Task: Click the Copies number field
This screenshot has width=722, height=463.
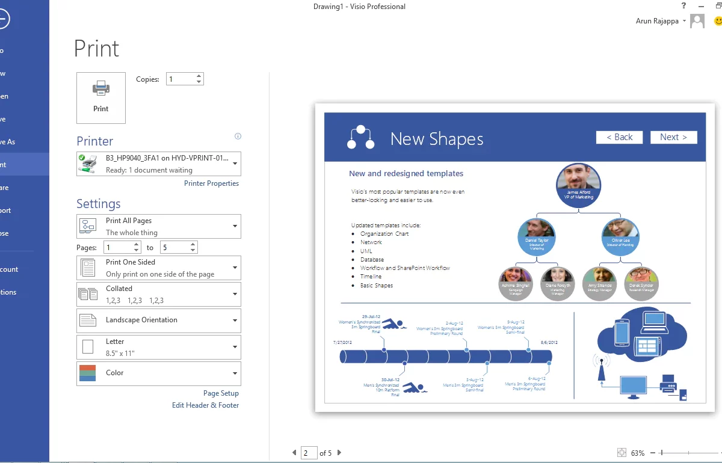Action: pyautogui.click(x=180, y=79)
